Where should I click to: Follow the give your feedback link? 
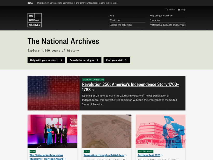[98, 3]
